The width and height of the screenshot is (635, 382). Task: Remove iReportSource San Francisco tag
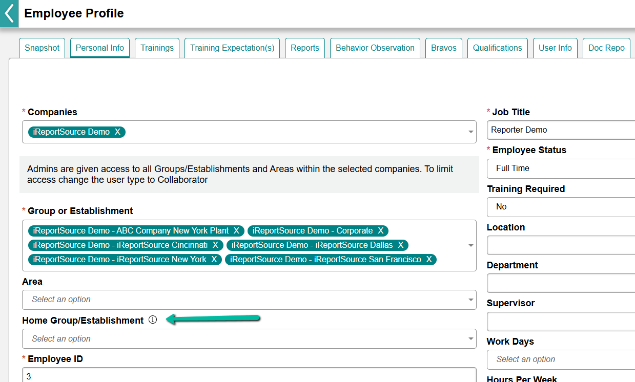(429, 260)
